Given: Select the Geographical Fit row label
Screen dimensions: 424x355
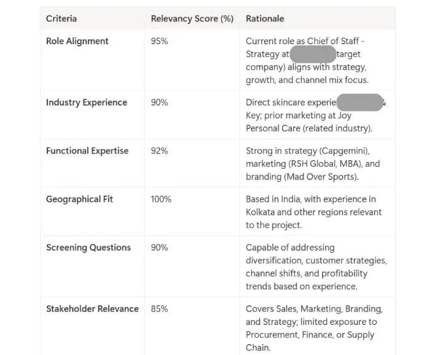Looking at the screenshot, I should click(79, 199).
